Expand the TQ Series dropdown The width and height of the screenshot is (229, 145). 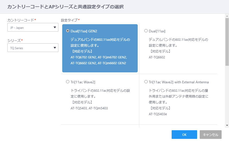[33, 48]
